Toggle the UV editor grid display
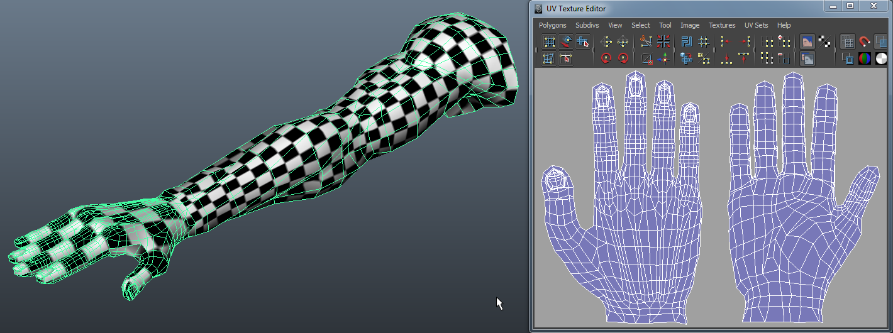The height and width of the screenshot is (333, 893). 848,42
